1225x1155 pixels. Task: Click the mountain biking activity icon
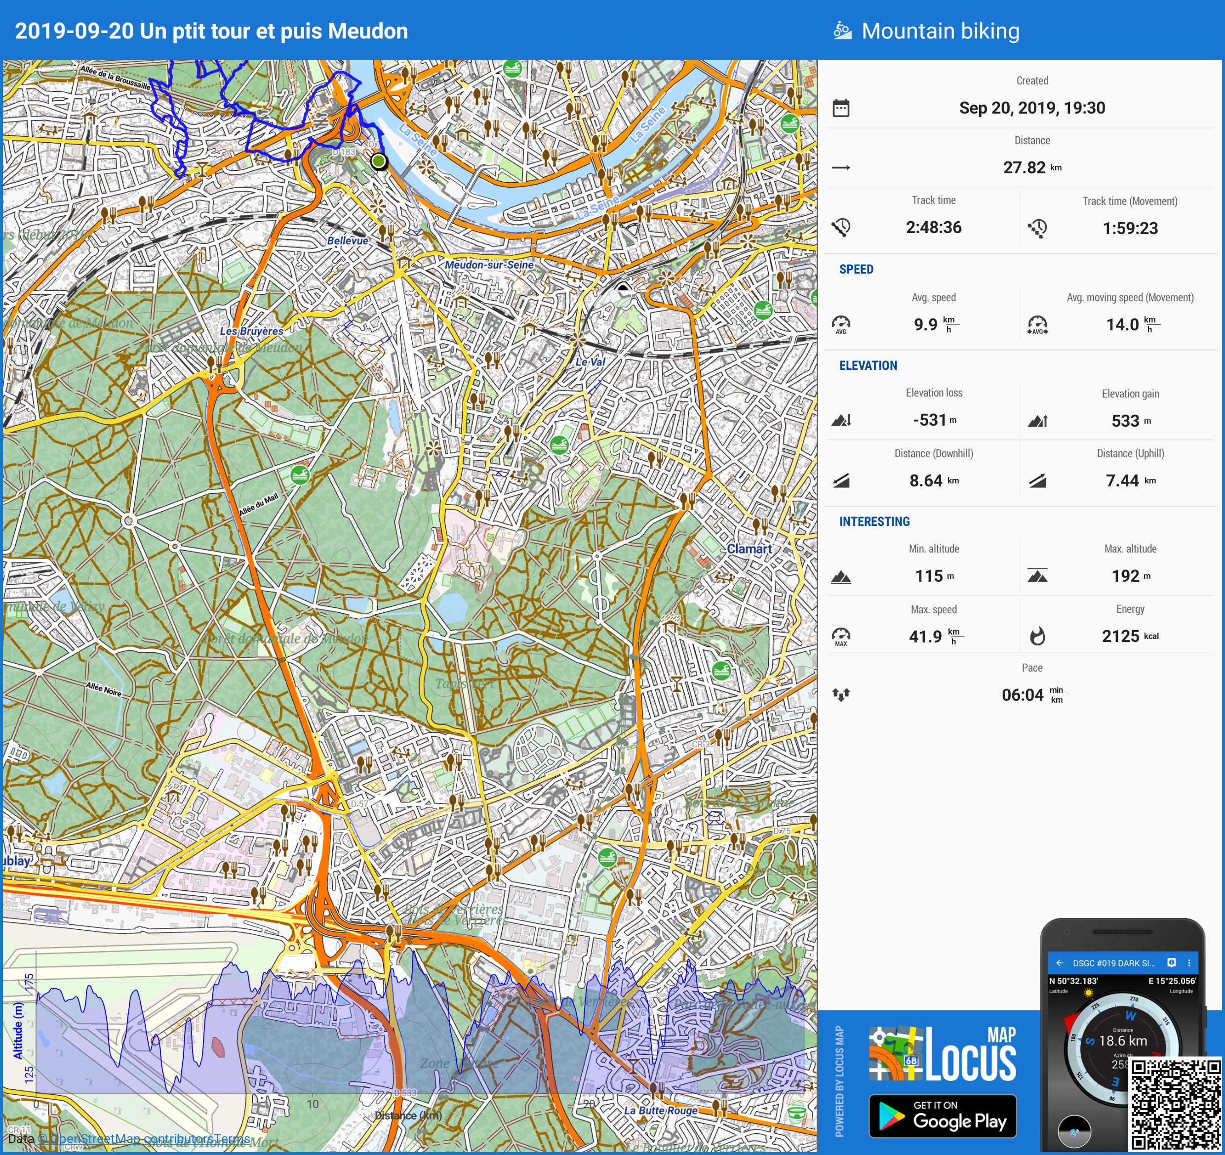[x=842, y=31]
